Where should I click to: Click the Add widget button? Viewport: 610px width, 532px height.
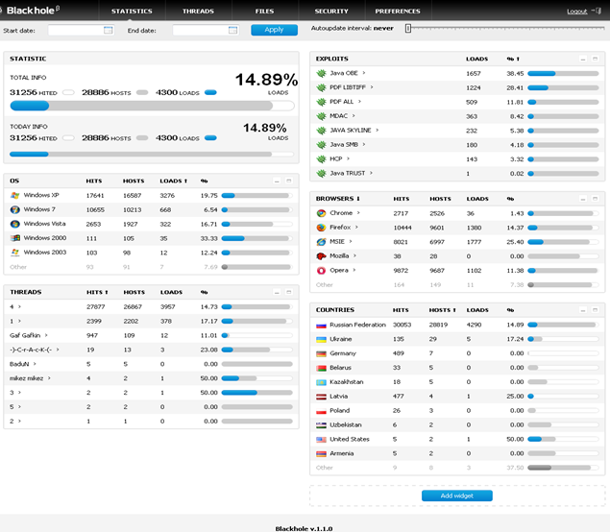pos(456,496)
